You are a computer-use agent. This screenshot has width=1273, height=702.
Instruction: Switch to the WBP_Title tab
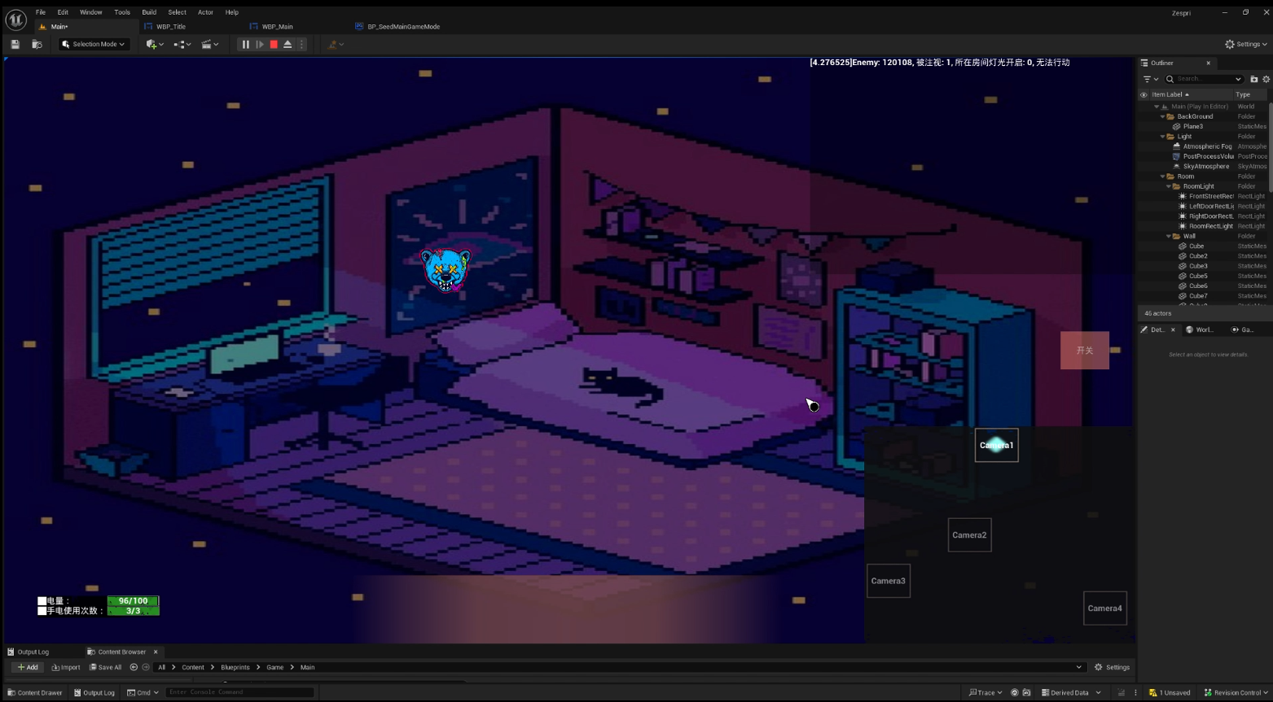171,26
